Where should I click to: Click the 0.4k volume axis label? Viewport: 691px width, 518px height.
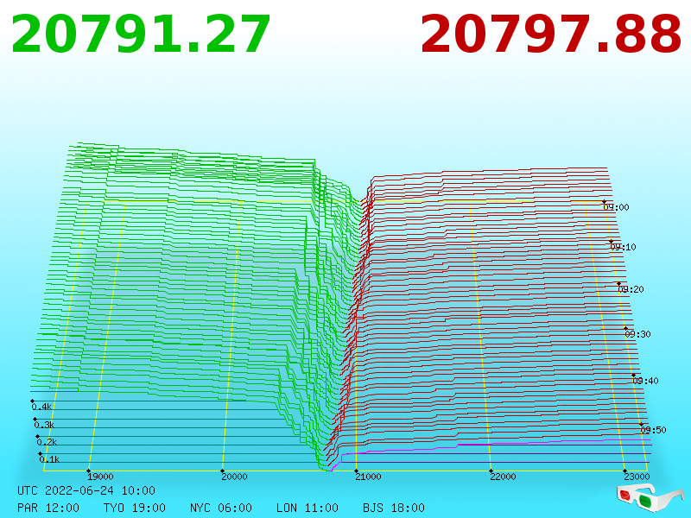click(x=41, y=407)
